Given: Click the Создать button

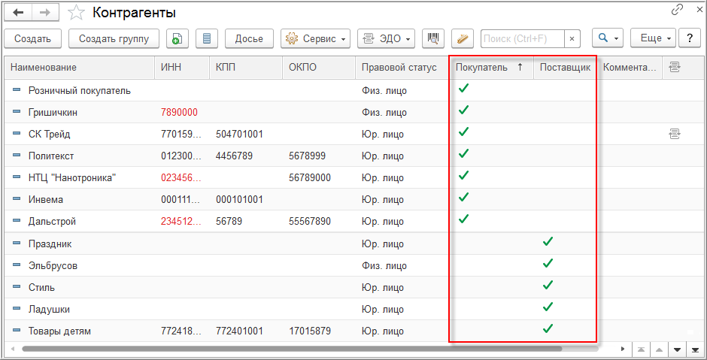Looking at the screenshot, I should click(32, 39).
